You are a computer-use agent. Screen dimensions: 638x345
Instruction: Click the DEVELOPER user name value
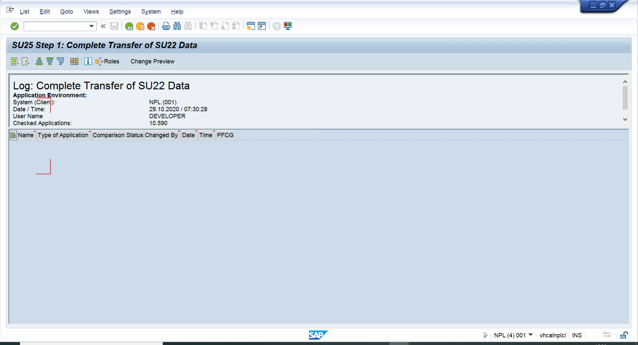click(167, 116)
